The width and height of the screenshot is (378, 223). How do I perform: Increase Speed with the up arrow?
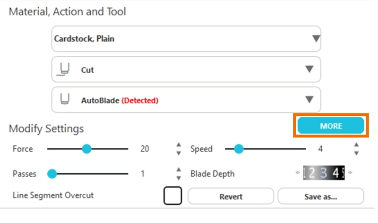356,145
